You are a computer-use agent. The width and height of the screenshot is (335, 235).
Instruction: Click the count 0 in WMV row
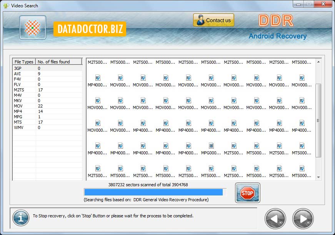tap(39, 127)
